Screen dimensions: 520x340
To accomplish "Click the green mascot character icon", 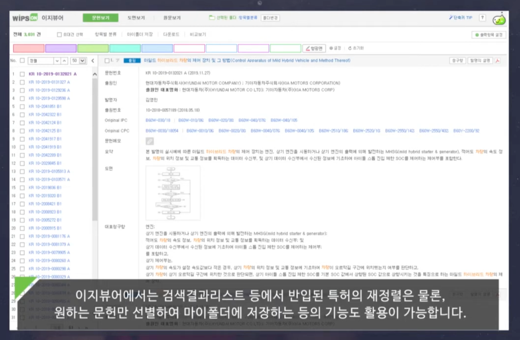I will pyautogui.click(x=499, y=18).
